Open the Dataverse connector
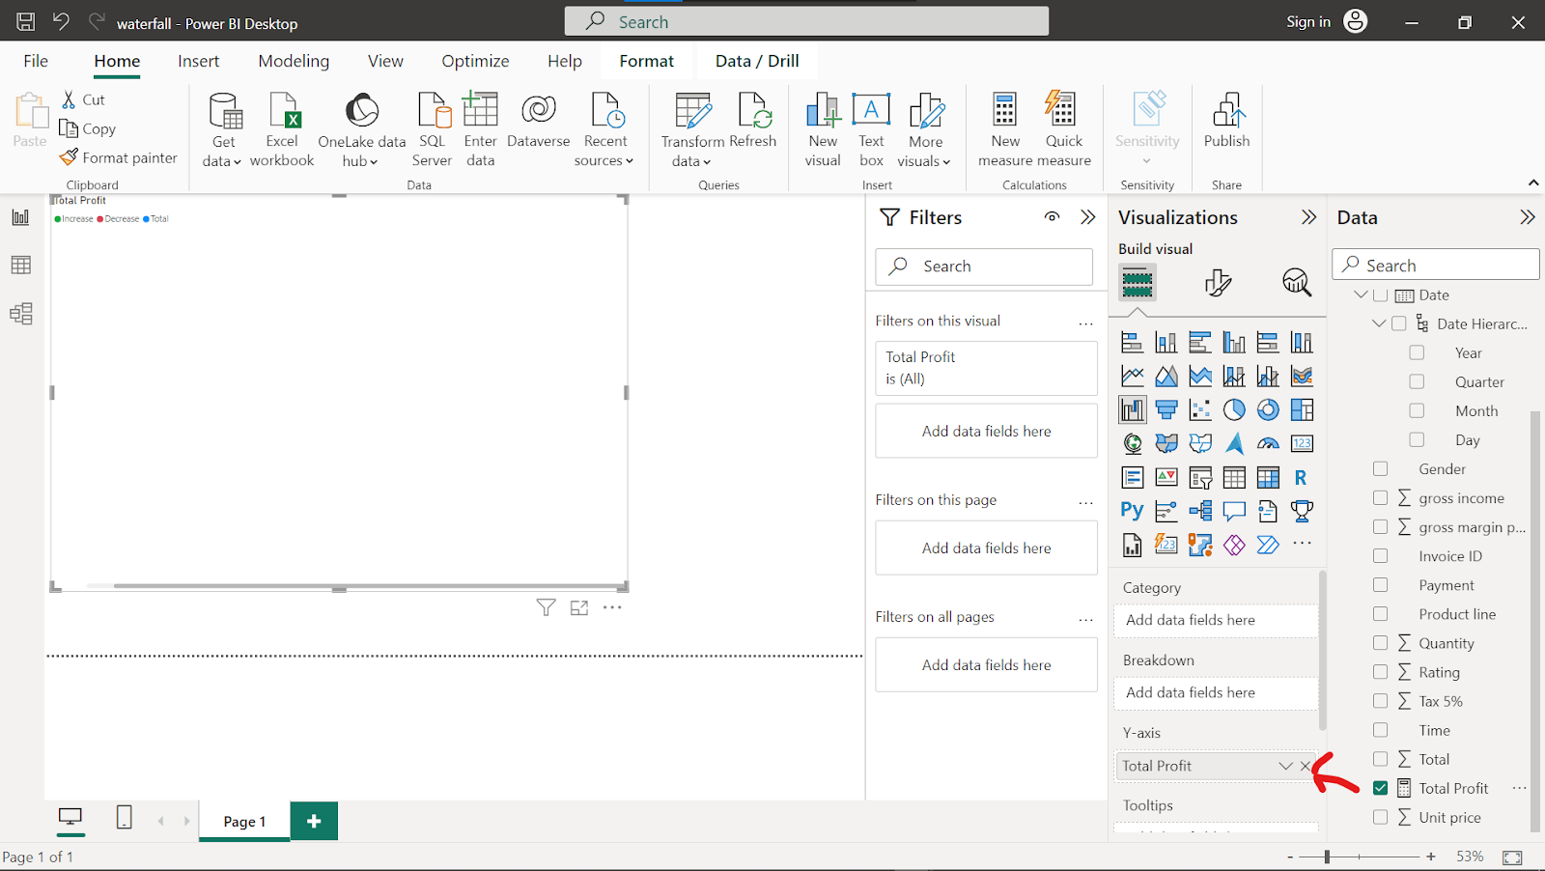1545x871 pixels. (538, 121)
